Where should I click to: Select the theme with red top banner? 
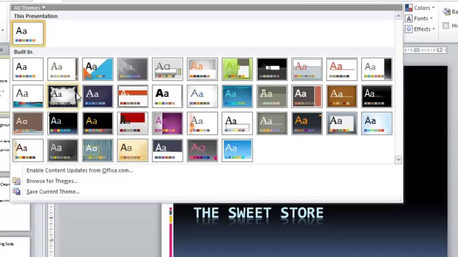click(x=132, y=124)
